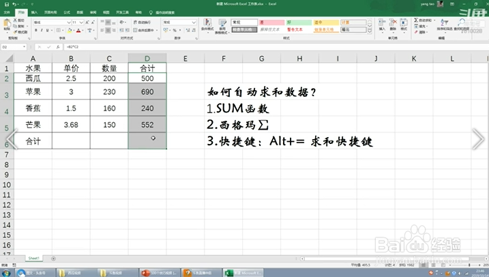
Task: Click the Cut scissors icon
Action: click(x=15, y=20)
